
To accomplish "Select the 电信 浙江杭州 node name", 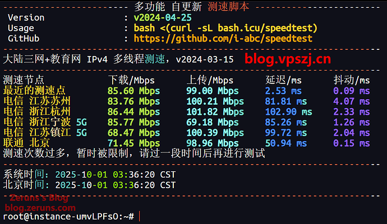I will click(37, 111).
